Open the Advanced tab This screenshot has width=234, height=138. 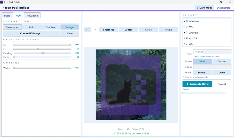(32, 16)
